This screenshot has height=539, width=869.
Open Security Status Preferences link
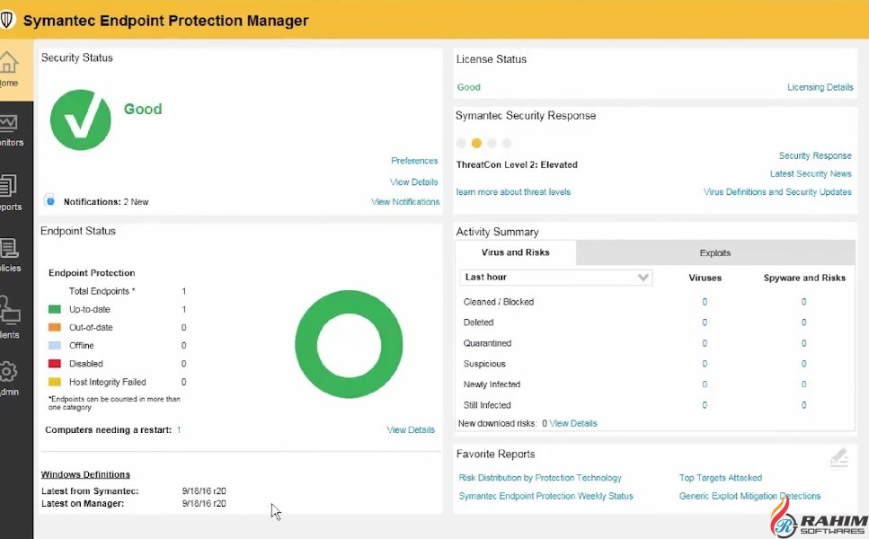coord(414,161)
